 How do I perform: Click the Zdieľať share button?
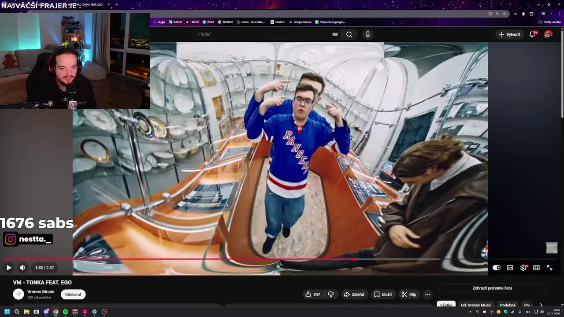tap(354, 295)
